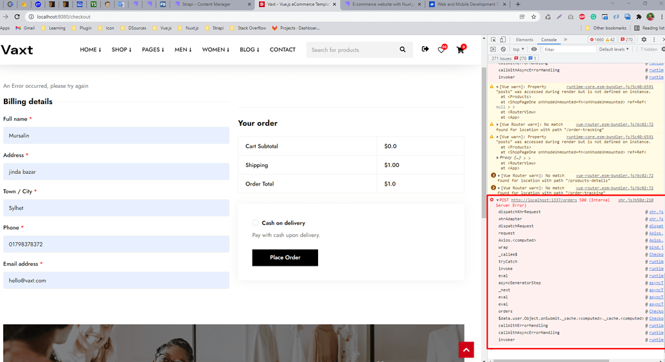665x362 pixels.
Task: Click the search magnifier icon
Action: pyautogui.click(x=402, y=49)
